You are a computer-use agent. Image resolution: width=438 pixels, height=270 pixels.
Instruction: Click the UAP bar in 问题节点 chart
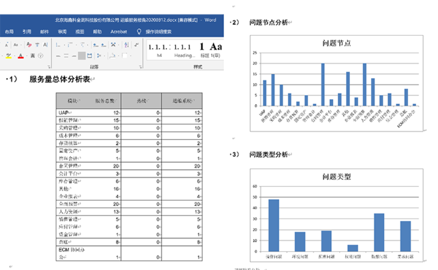(x=265, y=93)
